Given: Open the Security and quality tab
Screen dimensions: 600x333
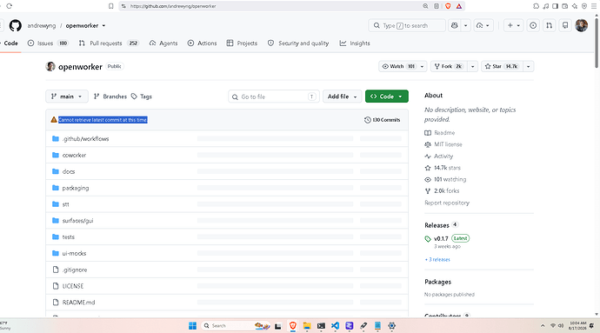Looking at the screenshot, I should click(x=298, y=43).
